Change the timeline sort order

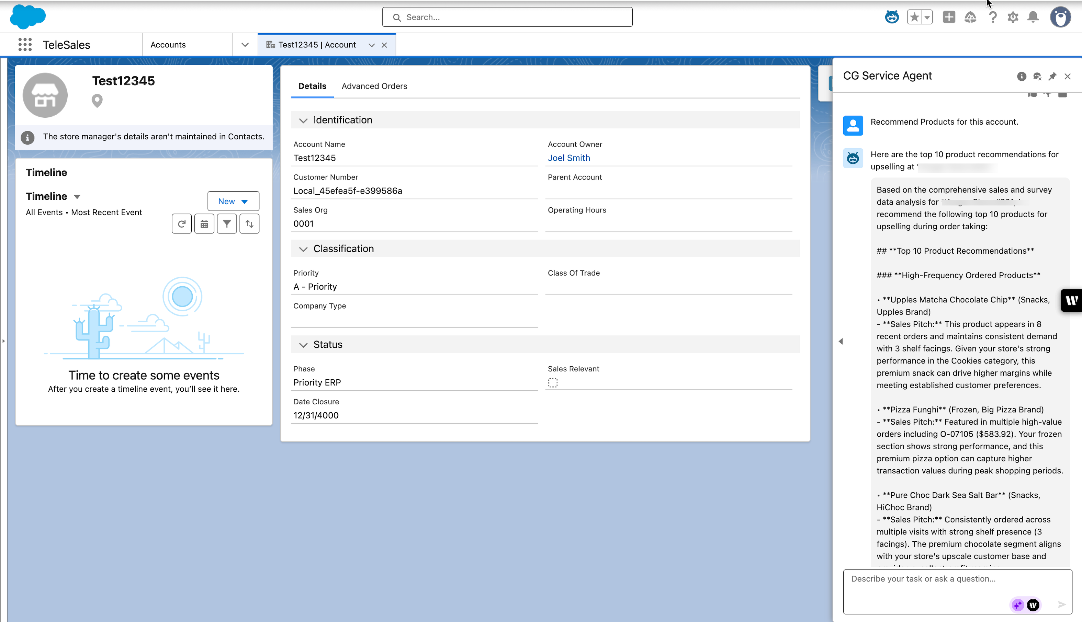250,224
